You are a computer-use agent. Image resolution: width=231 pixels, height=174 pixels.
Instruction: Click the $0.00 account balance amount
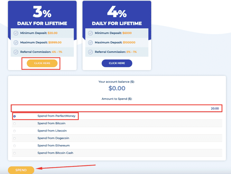(x=117, y=88)
